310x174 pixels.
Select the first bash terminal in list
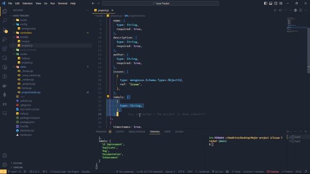coord(297,137)
